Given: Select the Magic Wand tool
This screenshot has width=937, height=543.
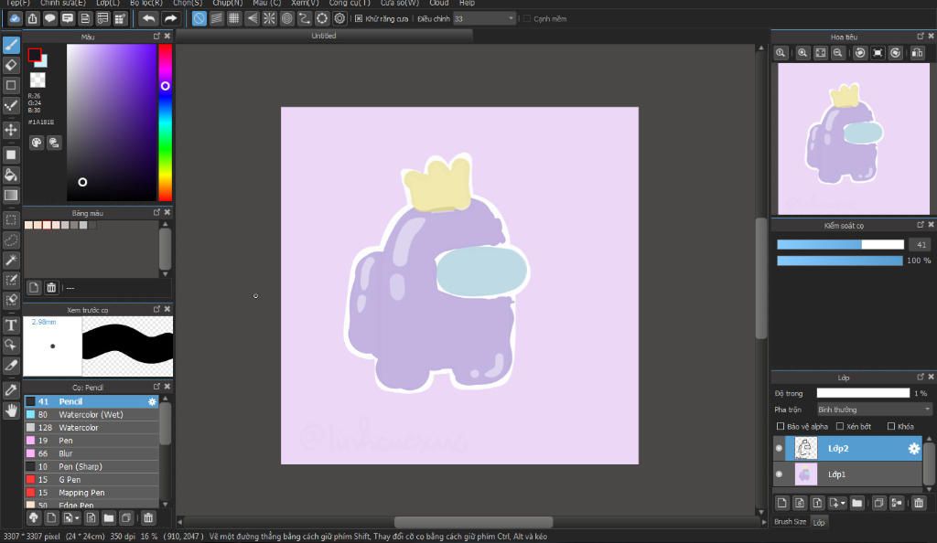Looking at the screenshot, I should (11, 261).
